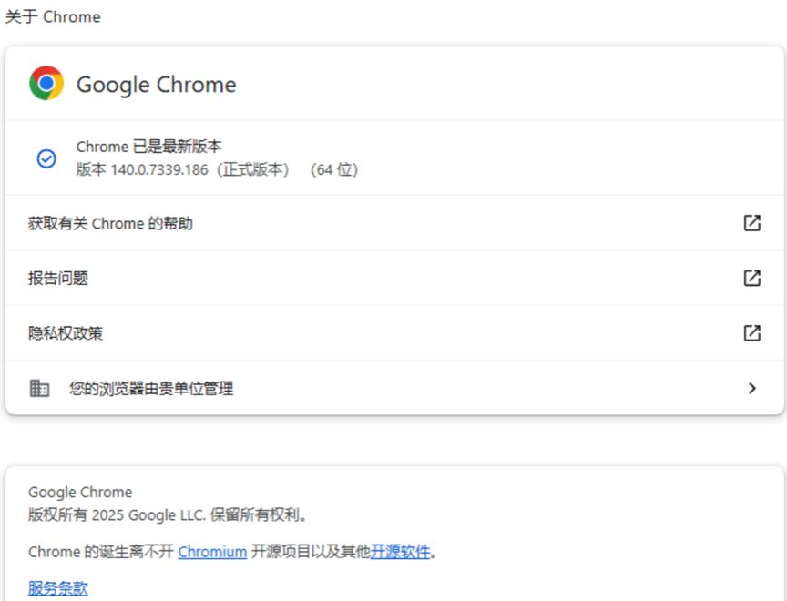Click the Chrome 已是最新版本 status text
Image resolution: width=787 pixels, height=601 pixels.
148,147
